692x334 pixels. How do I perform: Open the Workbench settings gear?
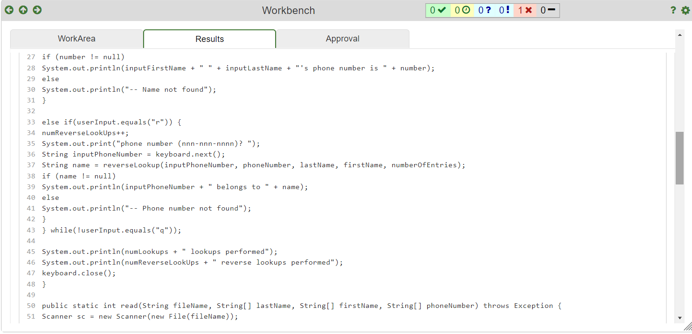685,9
